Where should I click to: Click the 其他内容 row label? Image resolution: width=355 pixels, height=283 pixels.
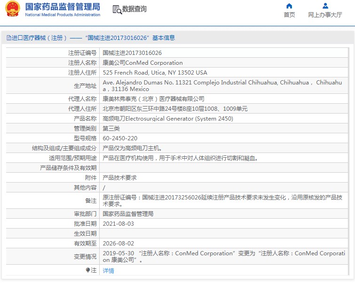click(x=85, y=188)
